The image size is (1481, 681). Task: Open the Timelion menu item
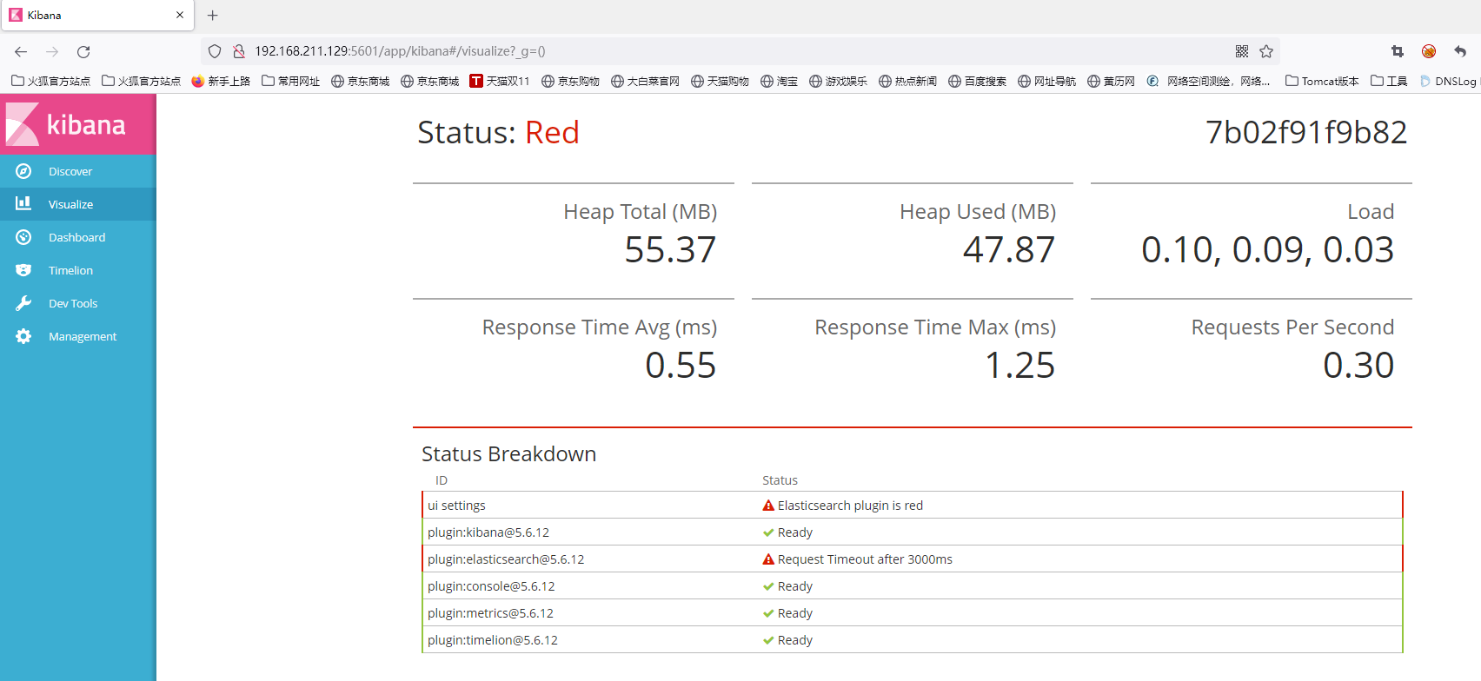click(78, 270)
